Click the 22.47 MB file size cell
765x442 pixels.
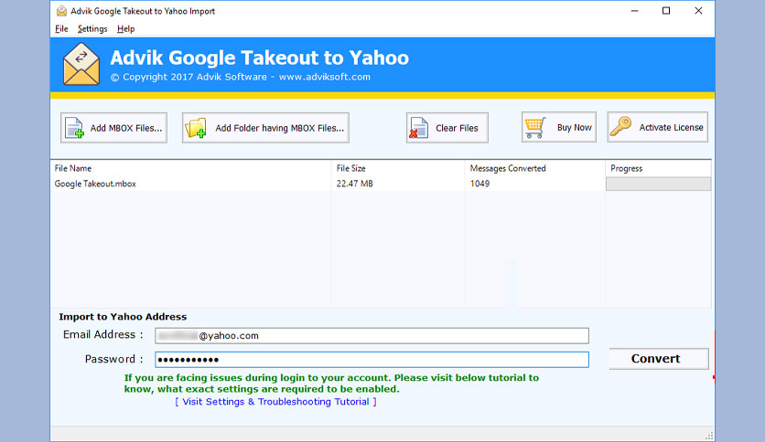(x=355, y=184)
